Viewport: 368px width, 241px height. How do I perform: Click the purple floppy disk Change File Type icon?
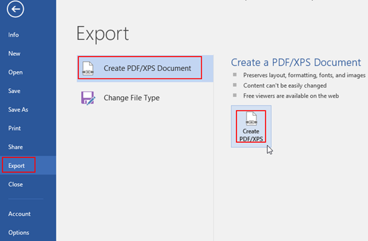[88, 98]
